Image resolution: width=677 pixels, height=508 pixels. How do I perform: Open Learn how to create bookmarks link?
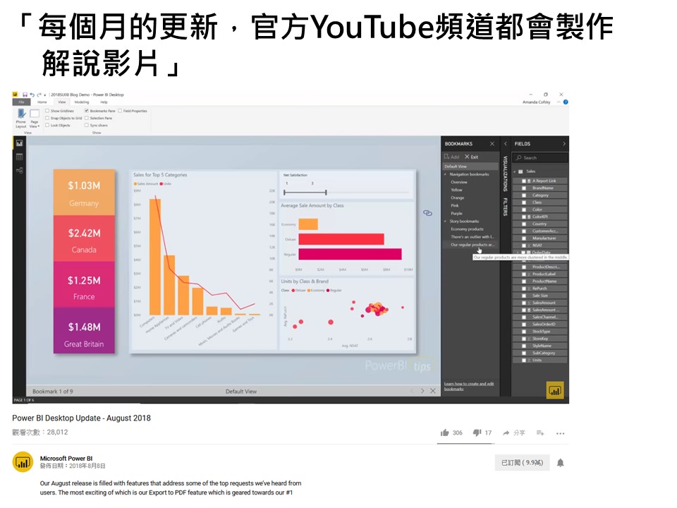(x=469, y=386)
